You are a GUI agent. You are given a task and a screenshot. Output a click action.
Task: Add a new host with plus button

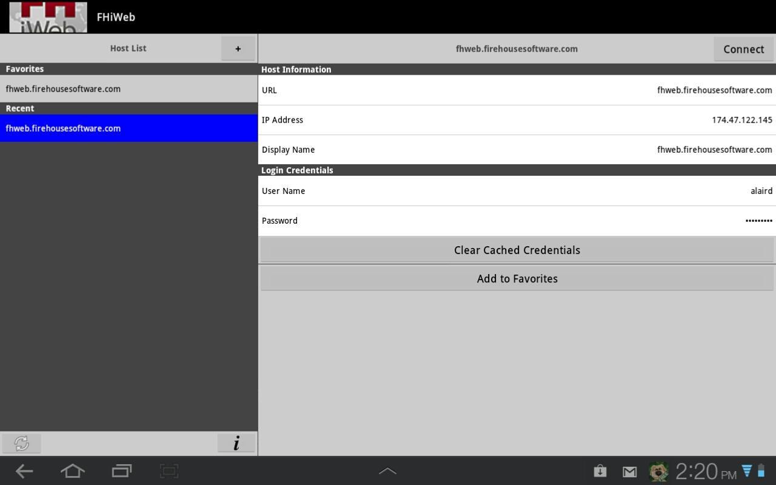[x=238, y=48]
